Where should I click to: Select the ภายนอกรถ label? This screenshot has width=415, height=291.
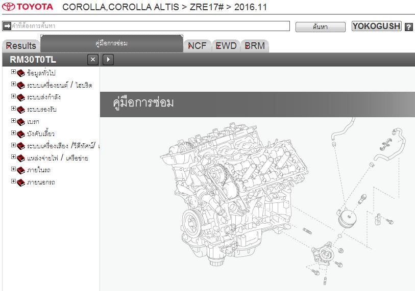pos(41,182)
